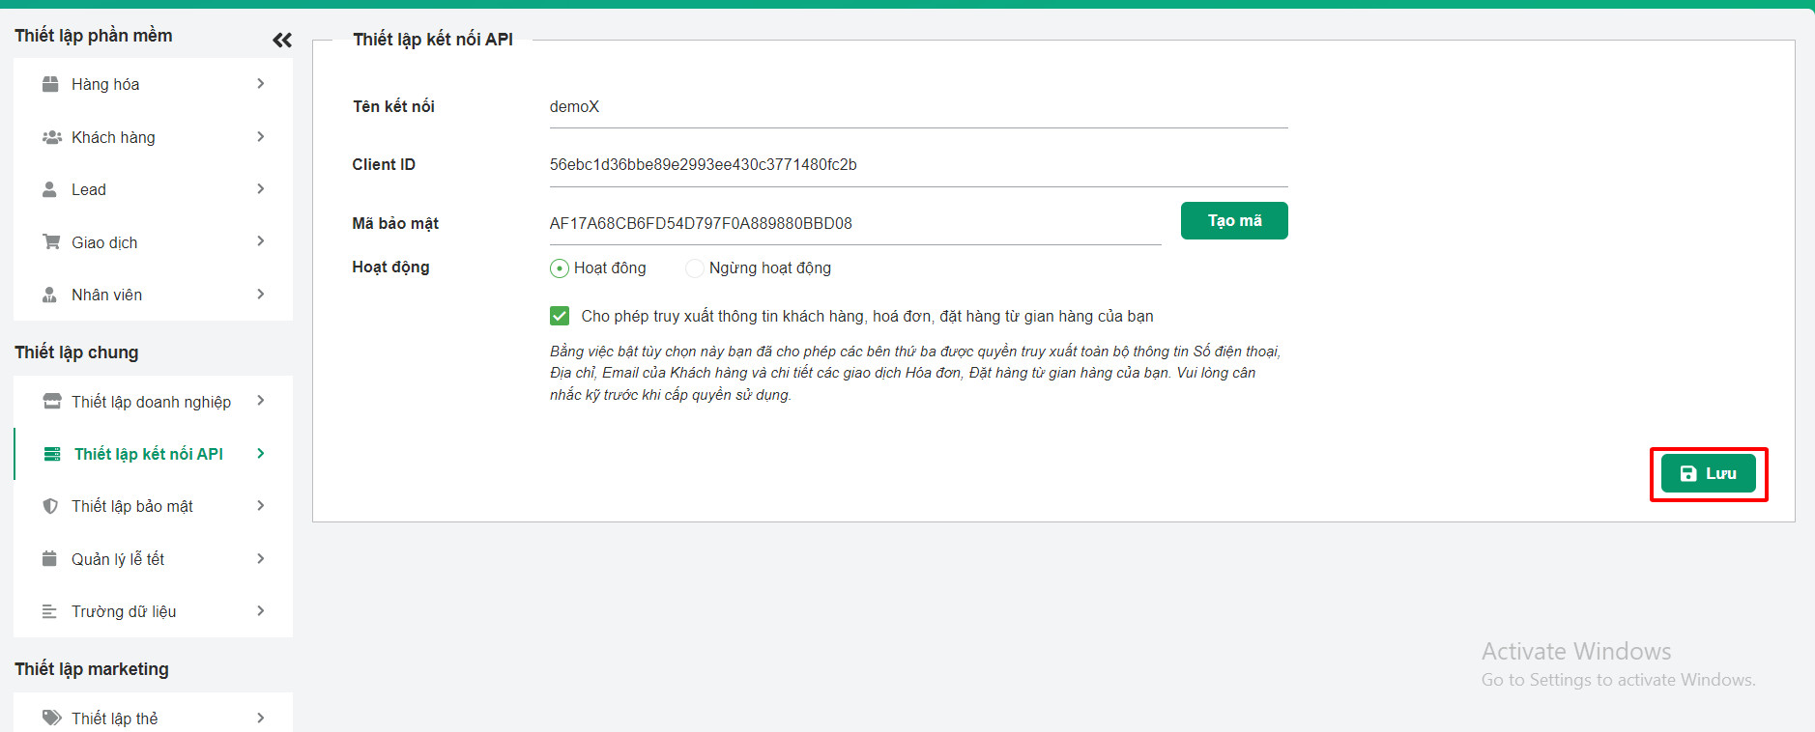Image resolution: width=1815 pixels, height=732 pixels.
Task: Expand Trường dữ liệu chevron
Action: tap(261, 611)
